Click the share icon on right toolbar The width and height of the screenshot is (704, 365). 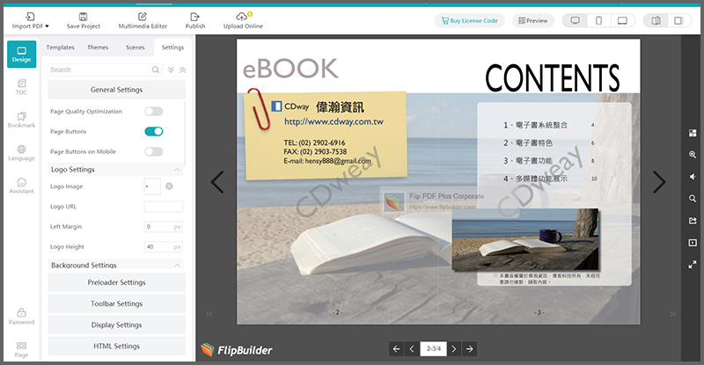[x=693, y=221]
